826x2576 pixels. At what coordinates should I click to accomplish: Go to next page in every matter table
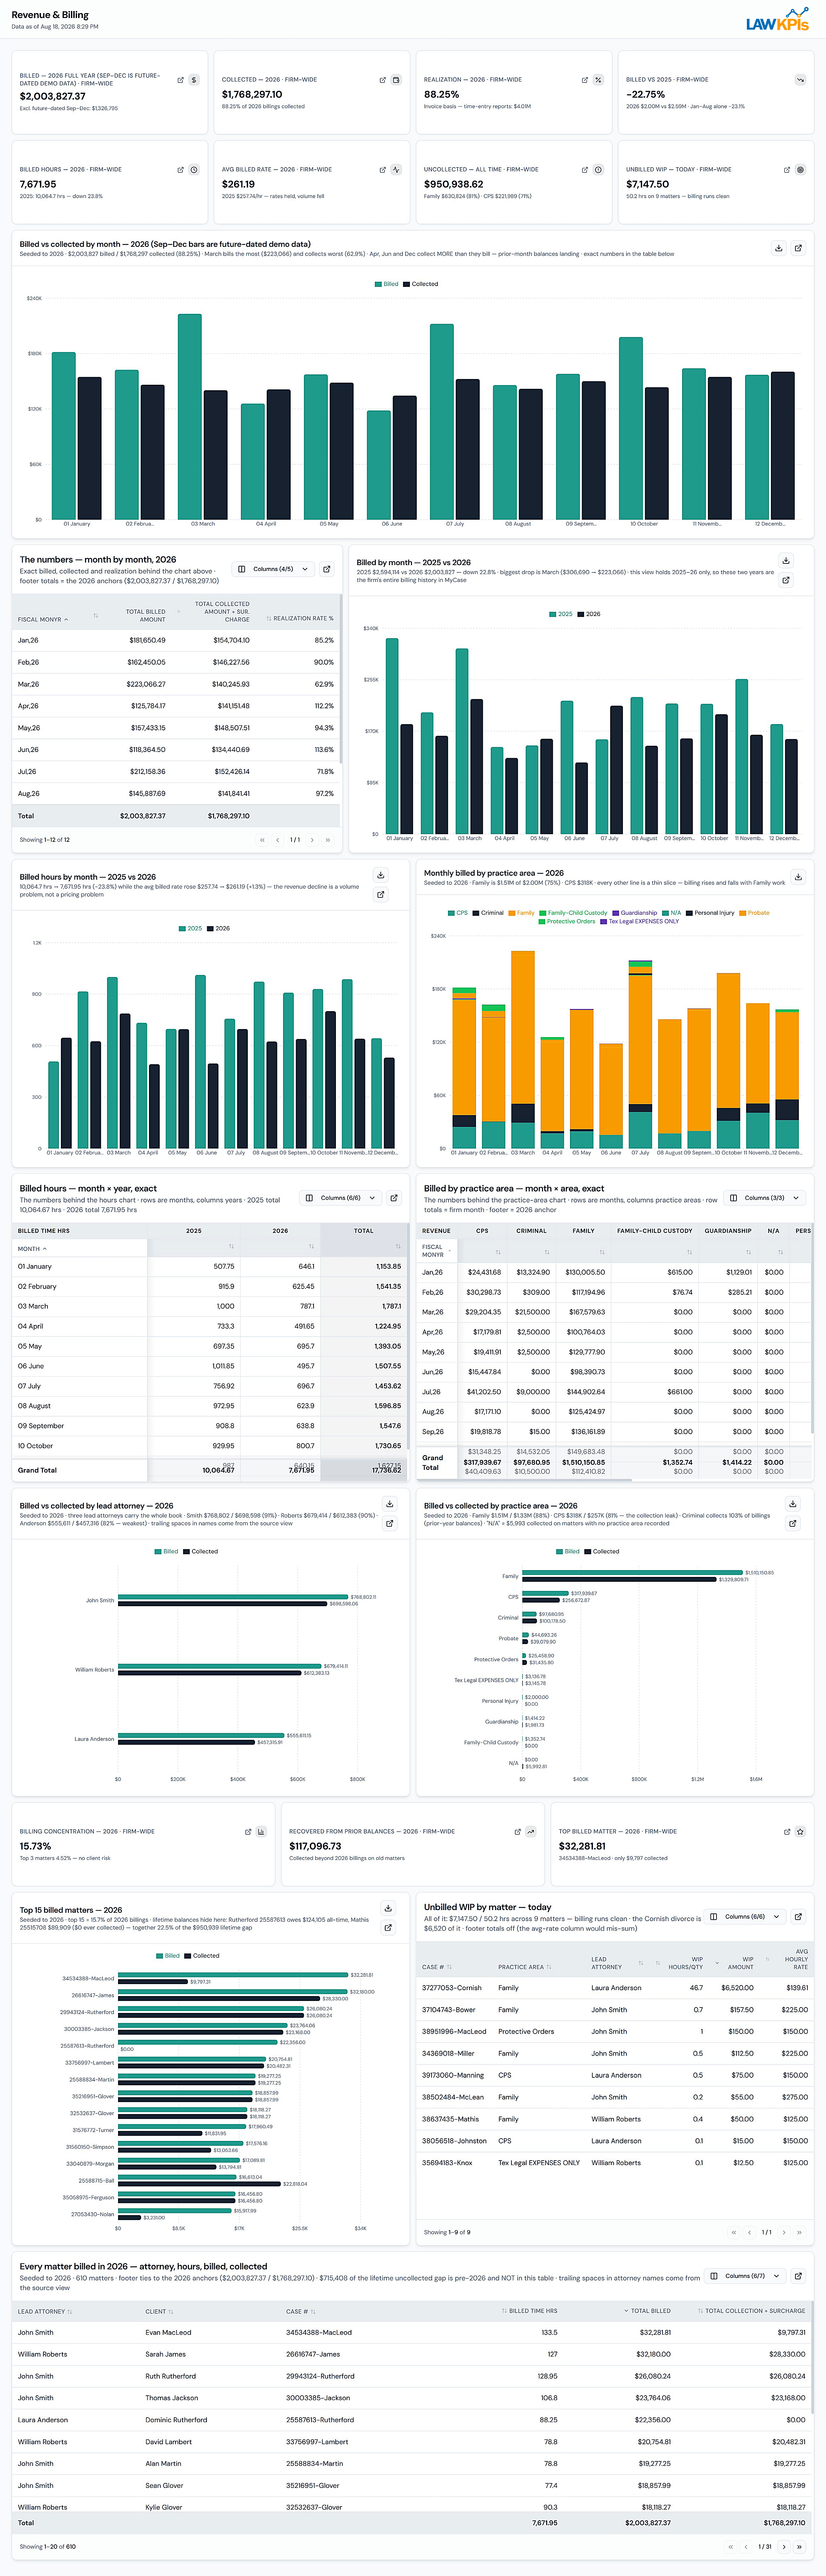click(784, 2547)
